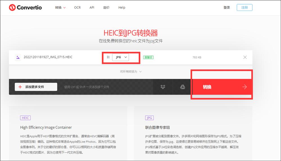The width and height of the screenshot is (281, 161).
Task: Click the 准备好 ready status badge
Action: pos(148,57)
